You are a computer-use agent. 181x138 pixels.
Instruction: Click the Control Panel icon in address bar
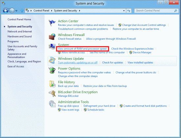[x=27, y=10]
